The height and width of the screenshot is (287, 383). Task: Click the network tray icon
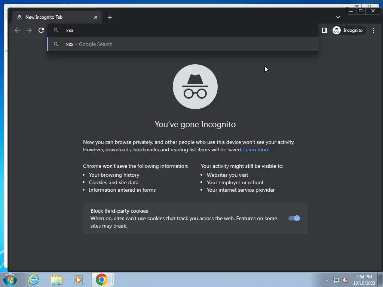click(336, 280)
